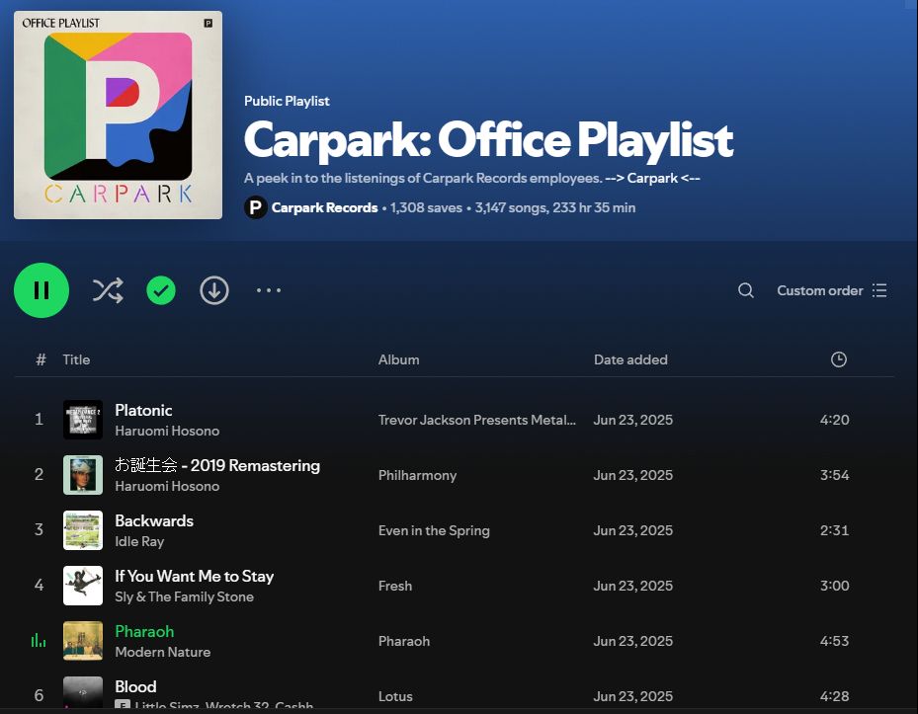
Task: Select the playing track title Pharaoh
Action: pos(144,631)
